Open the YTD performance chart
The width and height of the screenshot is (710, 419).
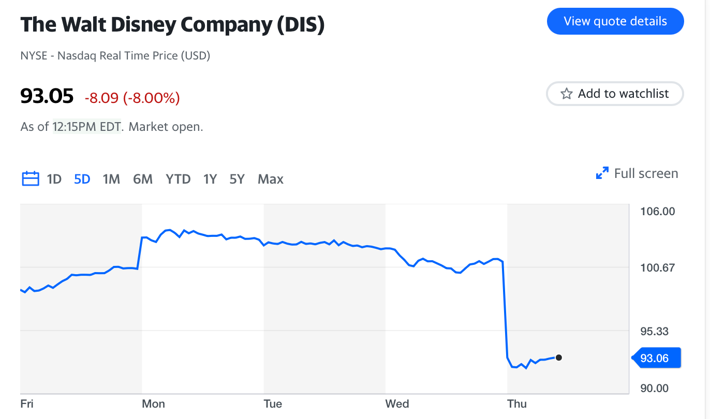point(178,178)
